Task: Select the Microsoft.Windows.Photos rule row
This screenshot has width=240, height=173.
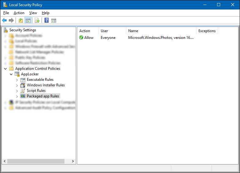Action: (160, 38)
